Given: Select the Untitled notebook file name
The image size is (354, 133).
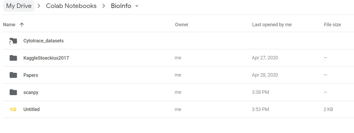Looking at the screenshot, I should pos(32,109).
